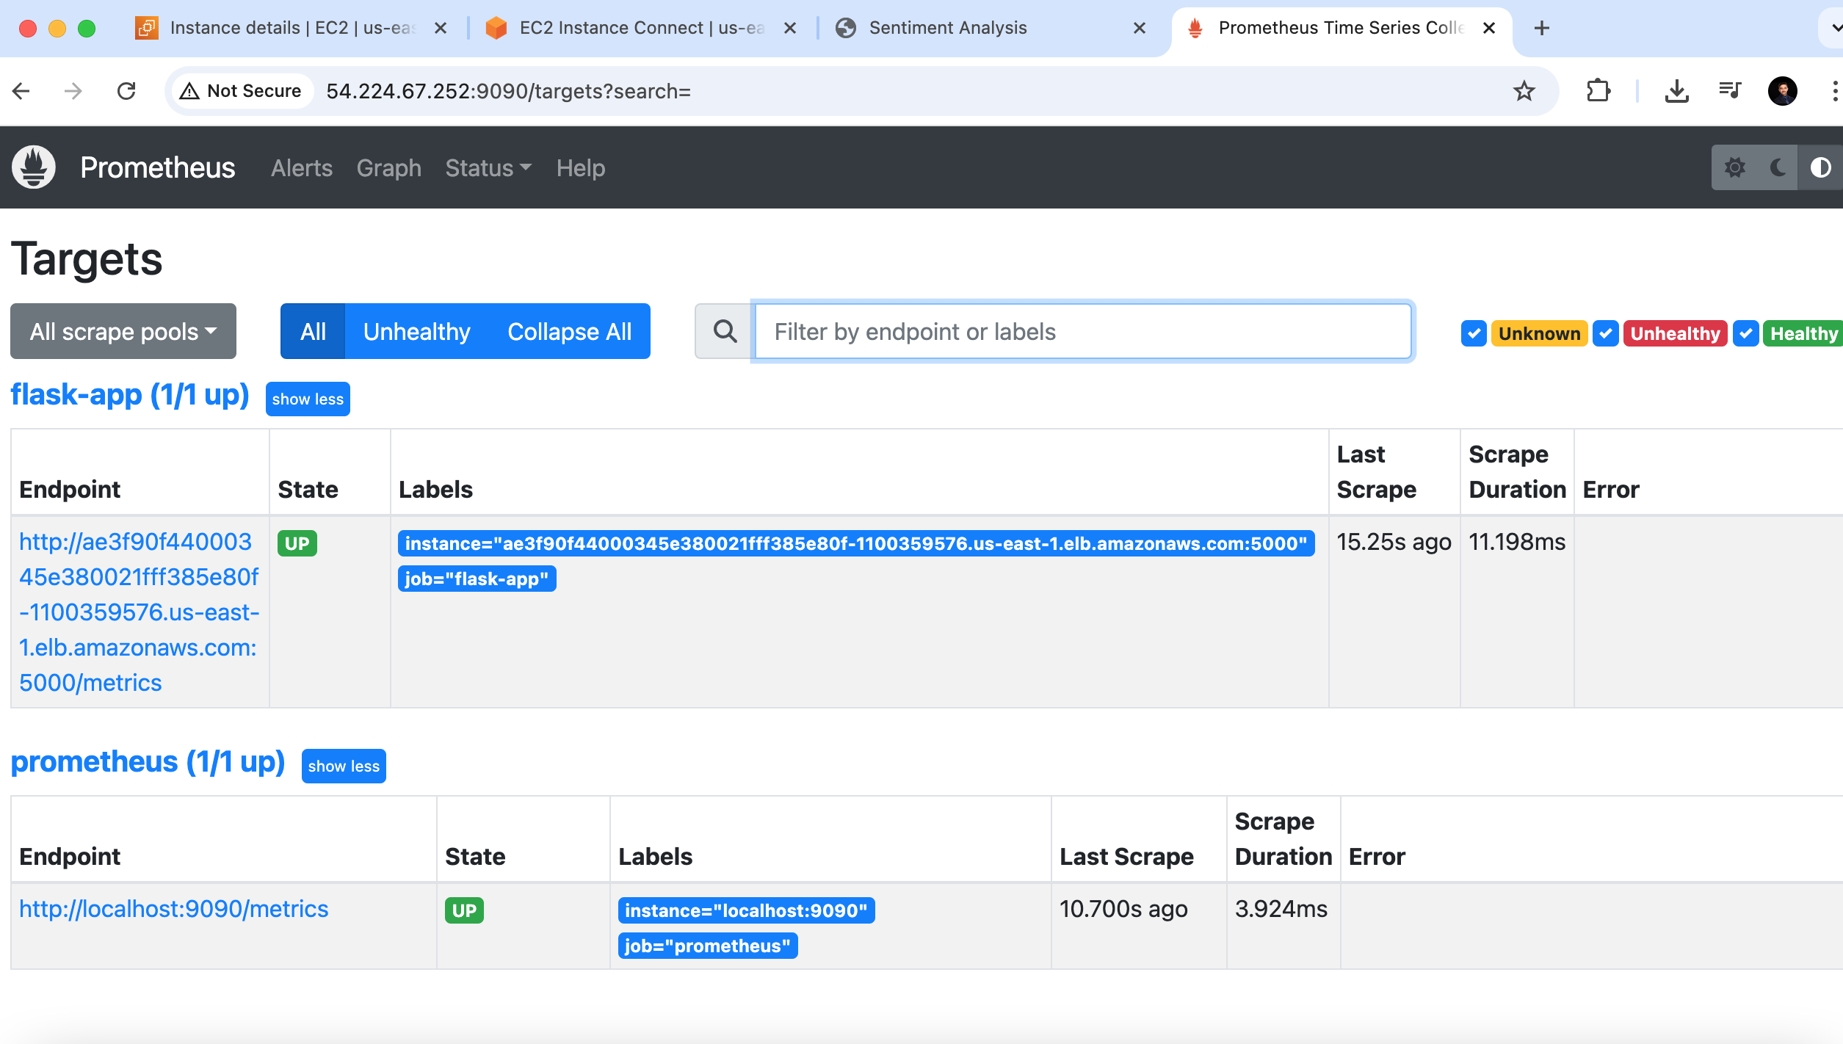Click Not Secure warning indicator
The image size is (1843, 1044).
tap(242, 91)
